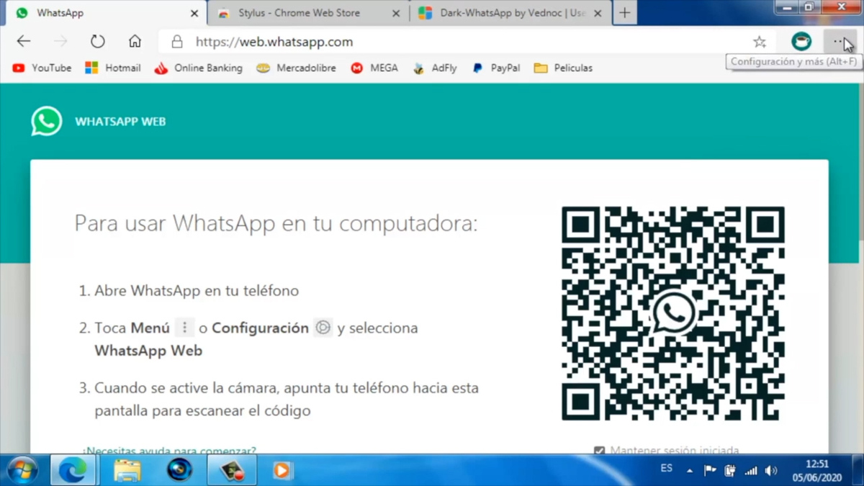Open the orange media player taskbar icon
The height and width of the screenshot is (486, 864).
282,471
